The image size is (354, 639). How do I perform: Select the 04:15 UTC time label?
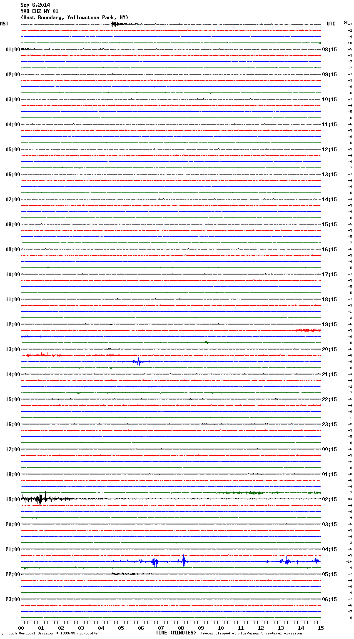point(329,549)
